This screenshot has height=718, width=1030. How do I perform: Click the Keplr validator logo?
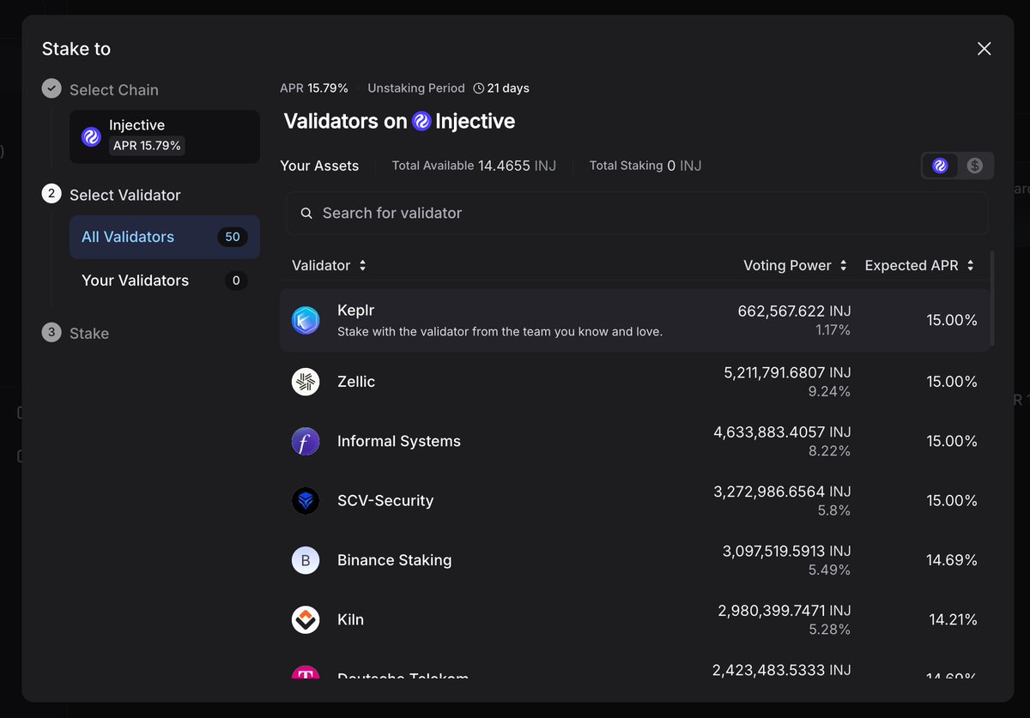306,321
